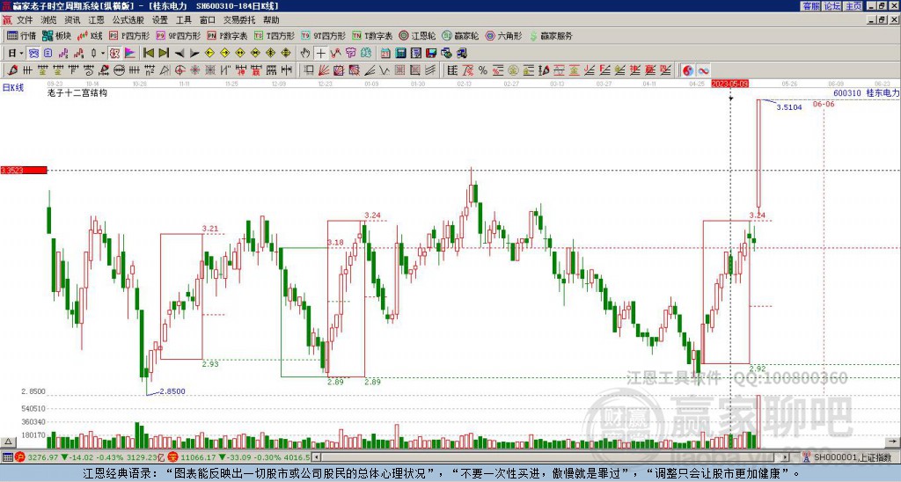Click the red 3.3523 price label

point(24,170)
